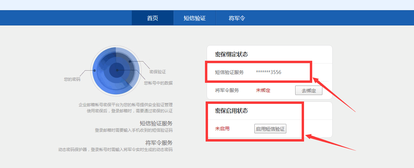
Task: Click the 您的密码 label beside the diagram
Action: 72,79
